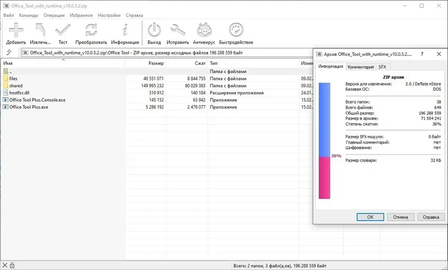448x270 pixels.
Task: Click the Преобразовать (Convert) toolbar icon
Action: 91,30
